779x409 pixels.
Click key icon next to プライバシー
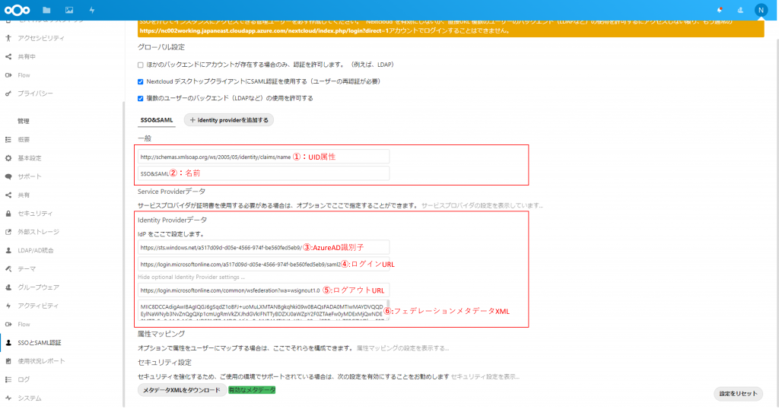click(8, 94)
